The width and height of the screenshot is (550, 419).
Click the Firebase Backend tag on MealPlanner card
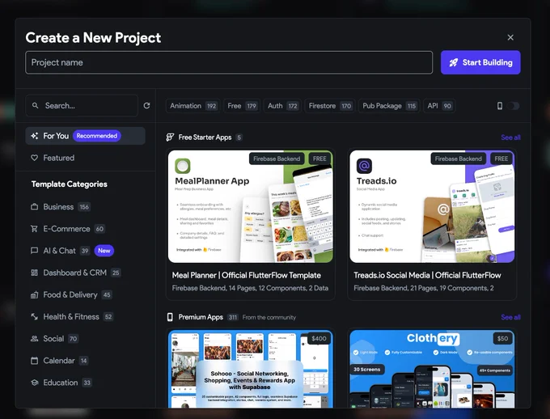277,159
